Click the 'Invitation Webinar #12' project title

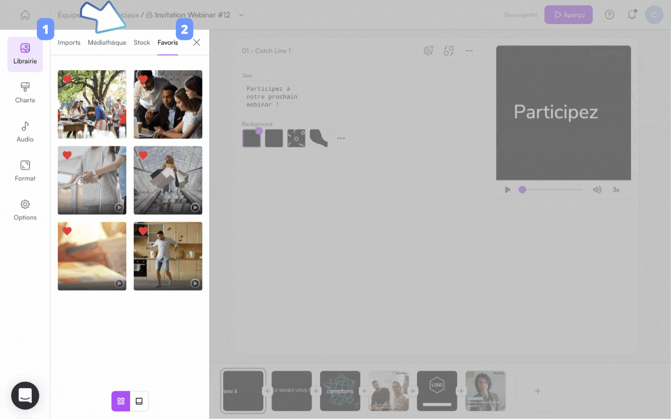[193, 15]
